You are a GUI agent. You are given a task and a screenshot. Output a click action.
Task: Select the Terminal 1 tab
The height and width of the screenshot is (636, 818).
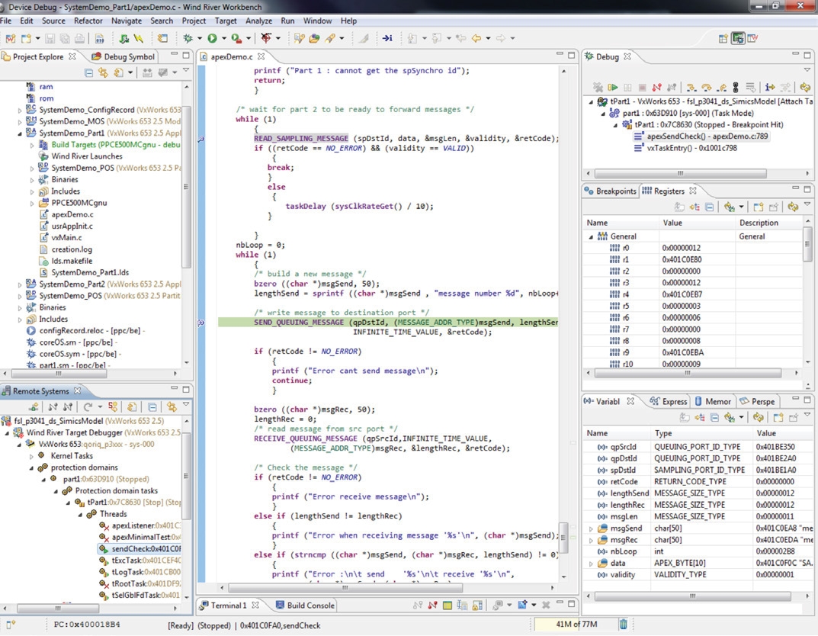point(229,605)
